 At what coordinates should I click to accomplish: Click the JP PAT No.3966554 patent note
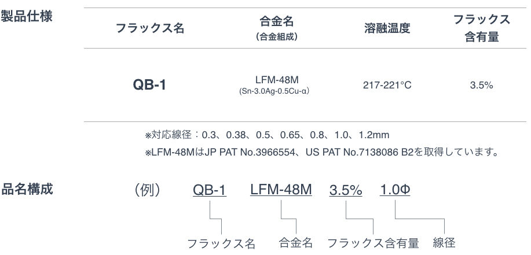coord(322,153)
